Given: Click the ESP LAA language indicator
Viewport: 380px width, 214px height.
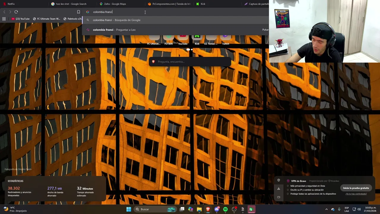Looking at the screenshot, I should coord(347,209).
